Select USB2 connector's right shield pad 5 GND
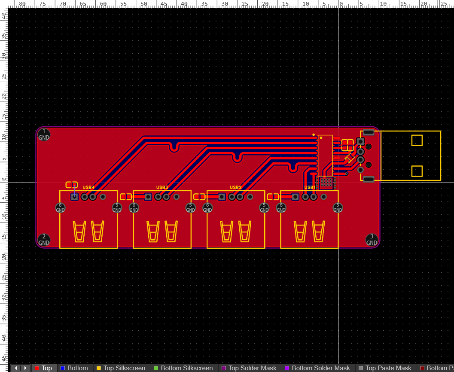Image resolution: width=454 pixels, height=372 pixels. point(264,208)
